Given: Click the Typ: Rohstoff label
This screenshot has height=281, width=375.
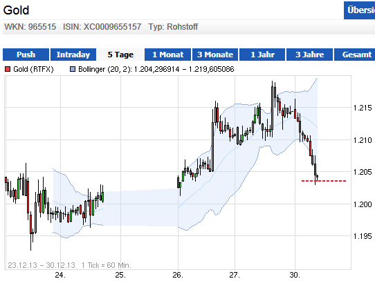Looking at the screenshot, I should click(x=173, y=27).
